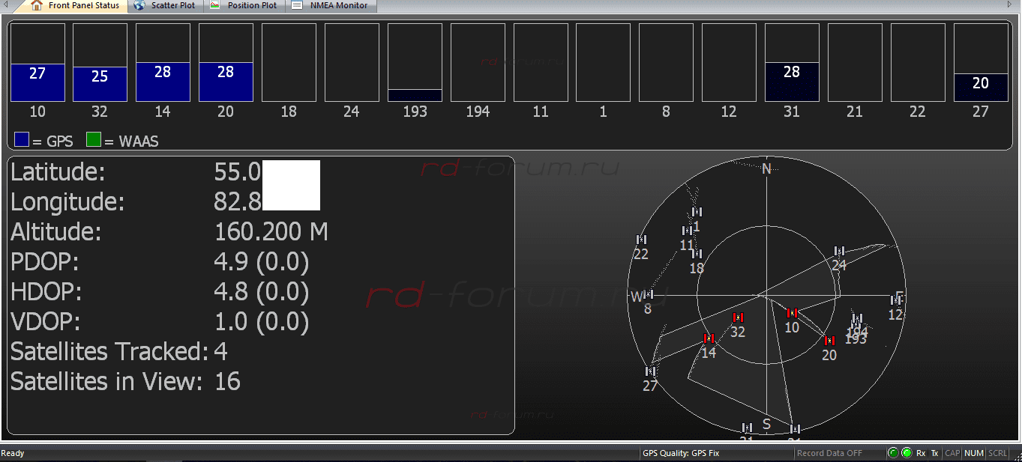Open the Scatter Plot tab
1022x462 pixels.
pyautogui.click(x=172, y=5)
